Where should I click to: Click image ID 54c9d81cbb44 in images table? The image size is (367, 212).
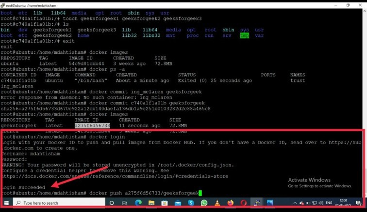pyautogui.click(x=86, y=64)
